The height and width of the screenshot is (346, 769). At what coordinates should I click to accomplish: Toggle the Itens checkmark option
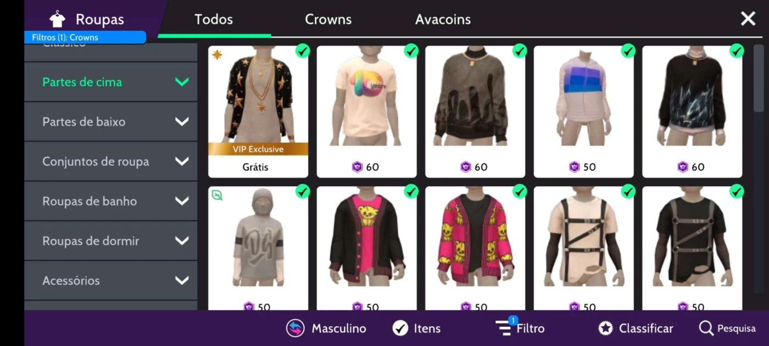(x=400, y=328)
